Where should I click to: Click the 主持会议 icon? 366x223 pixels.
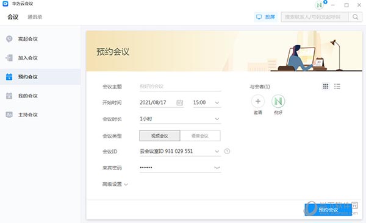tap(9, 115)
